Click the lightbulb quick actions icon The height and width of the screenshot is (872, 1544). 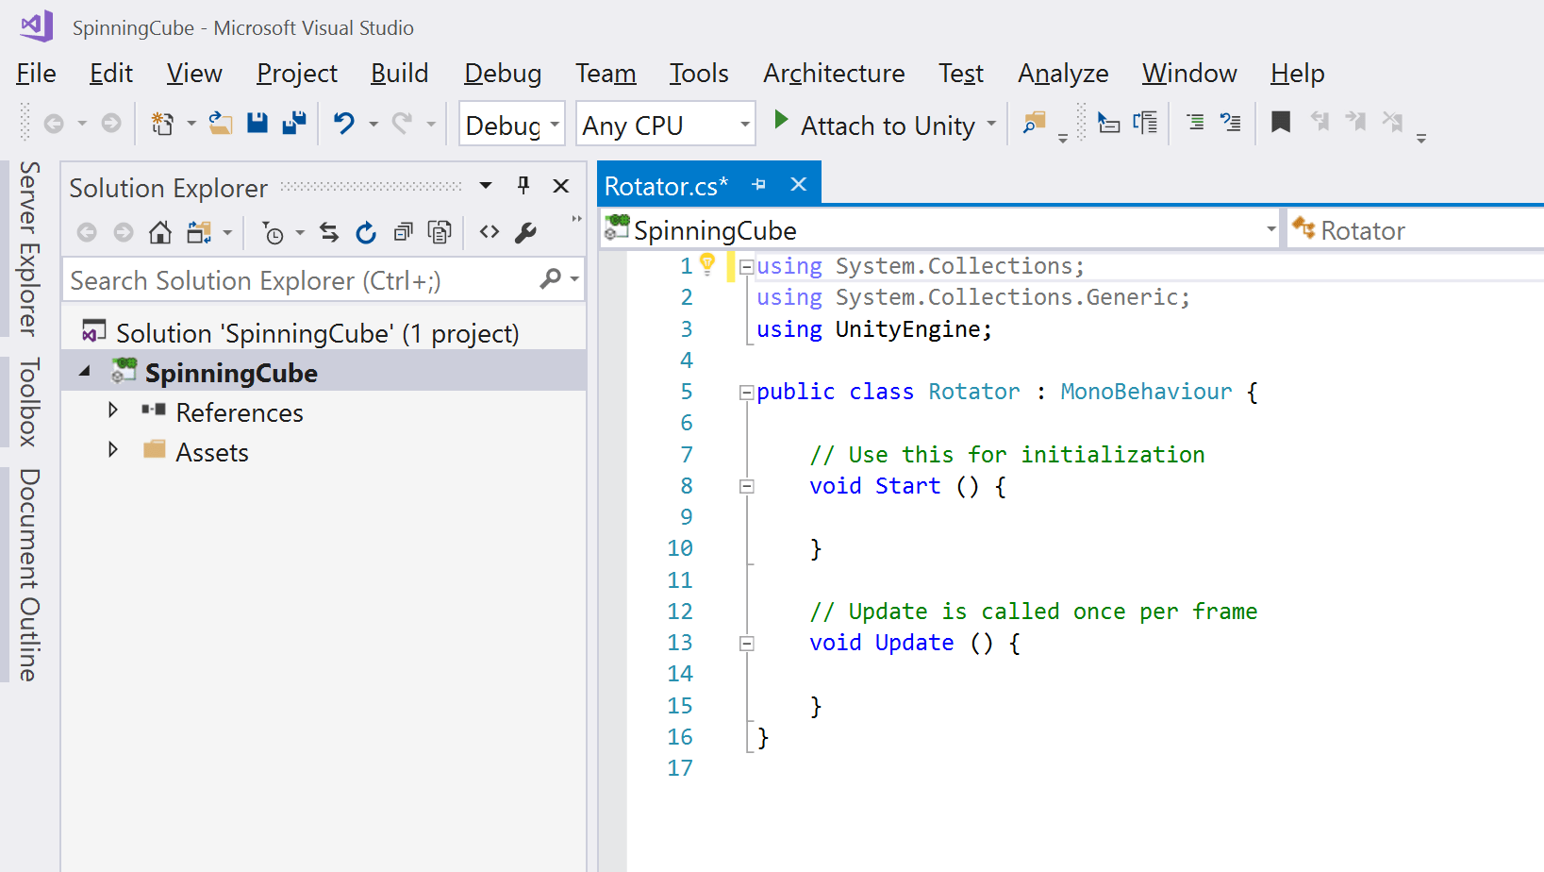point(707,264)
